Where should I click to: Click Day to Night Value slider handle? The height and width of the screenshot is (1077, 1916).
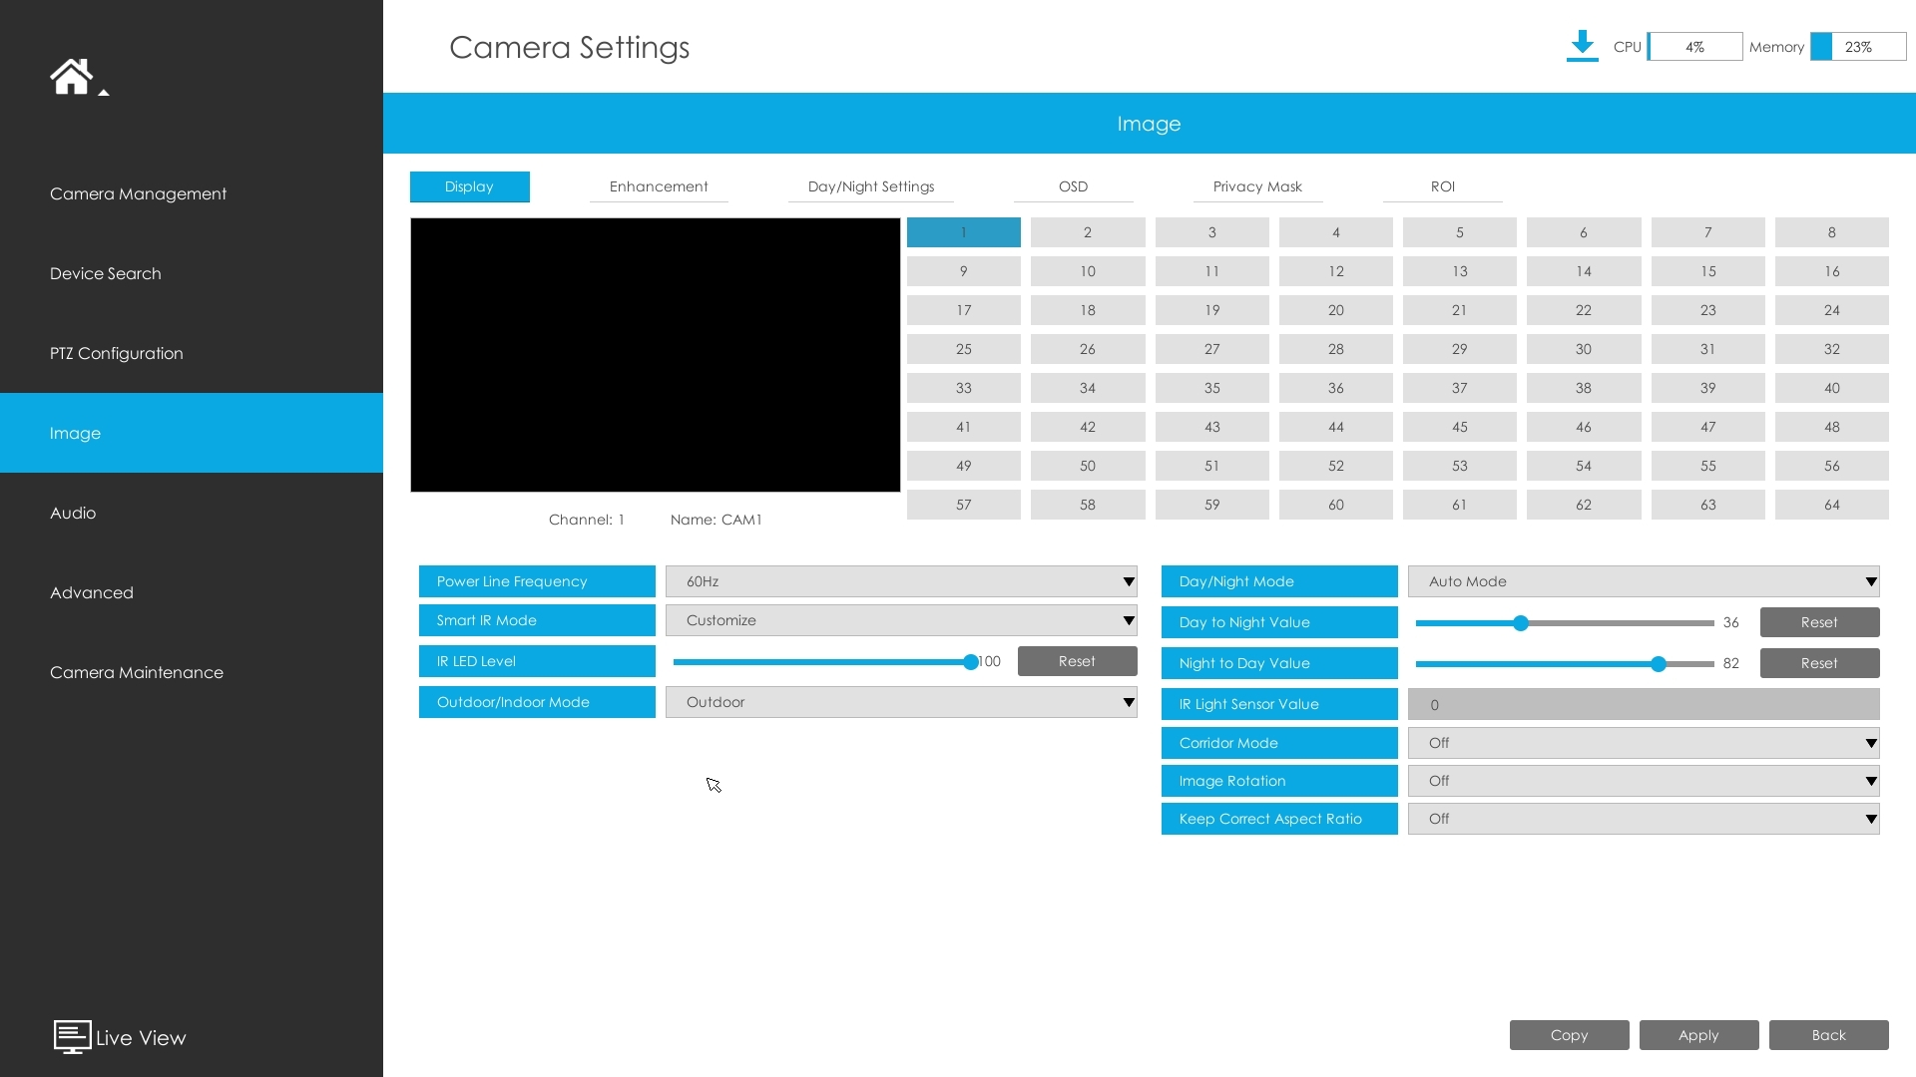[x=1521, y=623]
